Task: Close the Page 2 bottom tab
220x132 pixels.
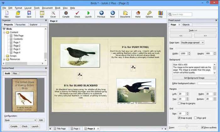Action: pyautogui.click(x=98, y=129)
